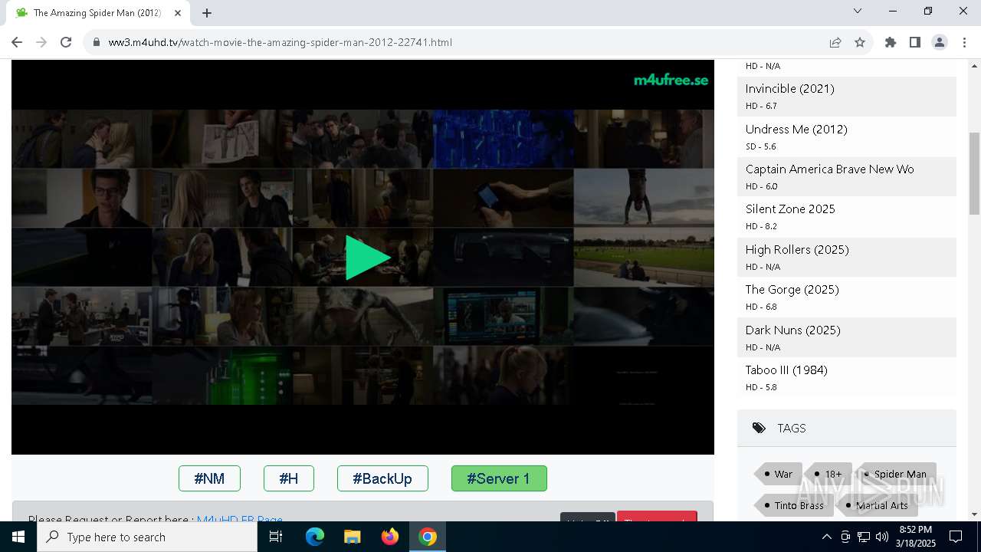Open the taskbar clock and date
The width and height of the screenshot is (981, 552).
point(916,537)
